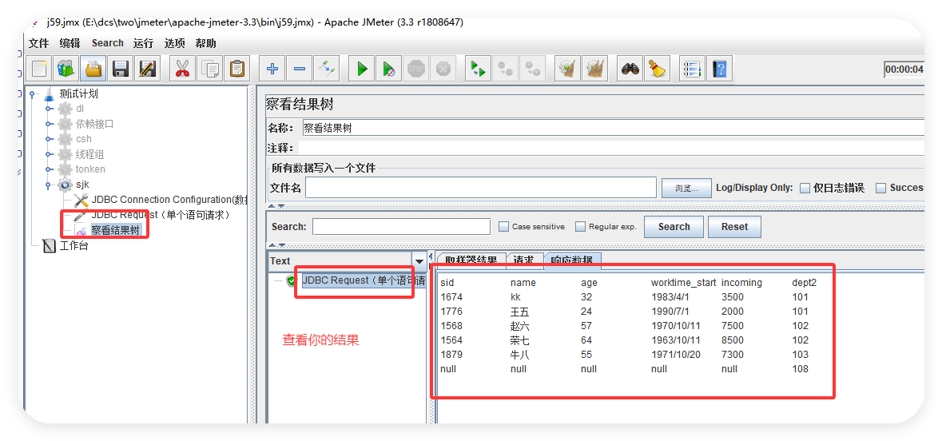Click the Shutdown round X icon
This screenshot has height=441, width=942.
pos(443,69)
